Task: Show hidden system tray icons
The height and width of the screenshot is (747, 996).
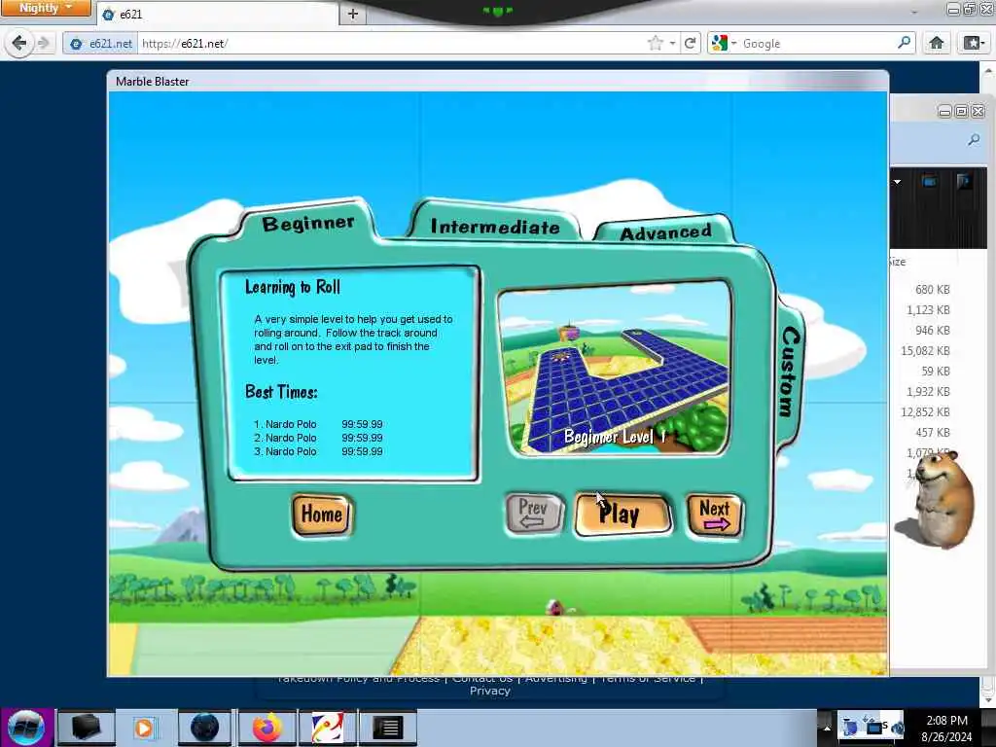Action: (827, 728)
